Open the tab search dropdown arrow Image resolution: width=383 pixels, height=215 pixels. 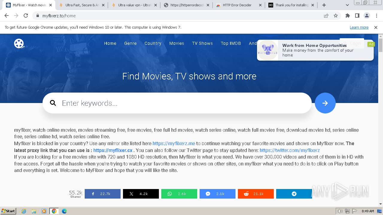pyautogui.click(x=347, y=5)
